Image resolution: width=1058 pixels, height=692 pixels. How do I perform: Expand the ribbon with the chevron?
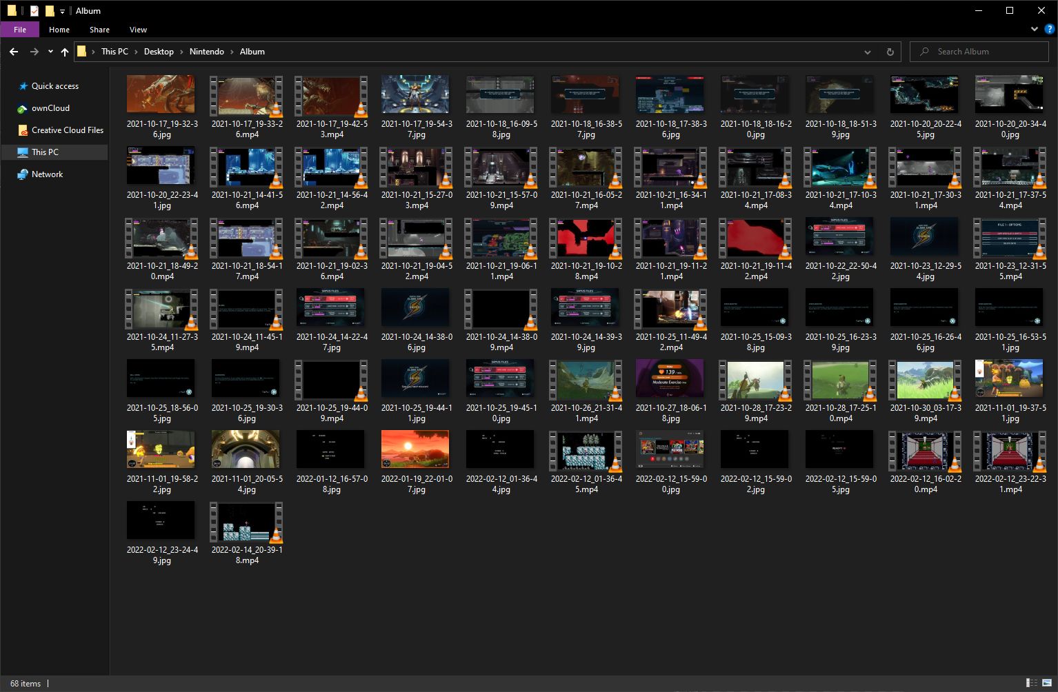pyautogui.click(x=1035, y=30)
